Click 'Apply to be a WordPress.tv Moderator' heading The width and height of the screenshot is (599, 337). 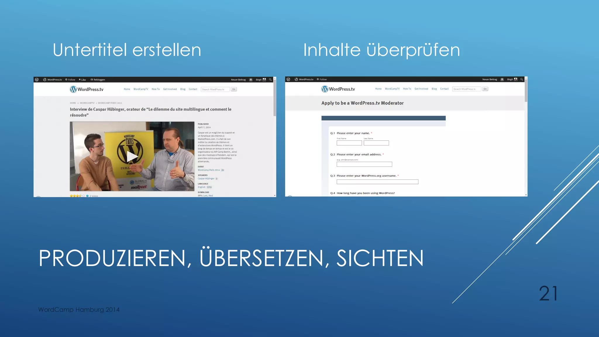click(362, 103)
